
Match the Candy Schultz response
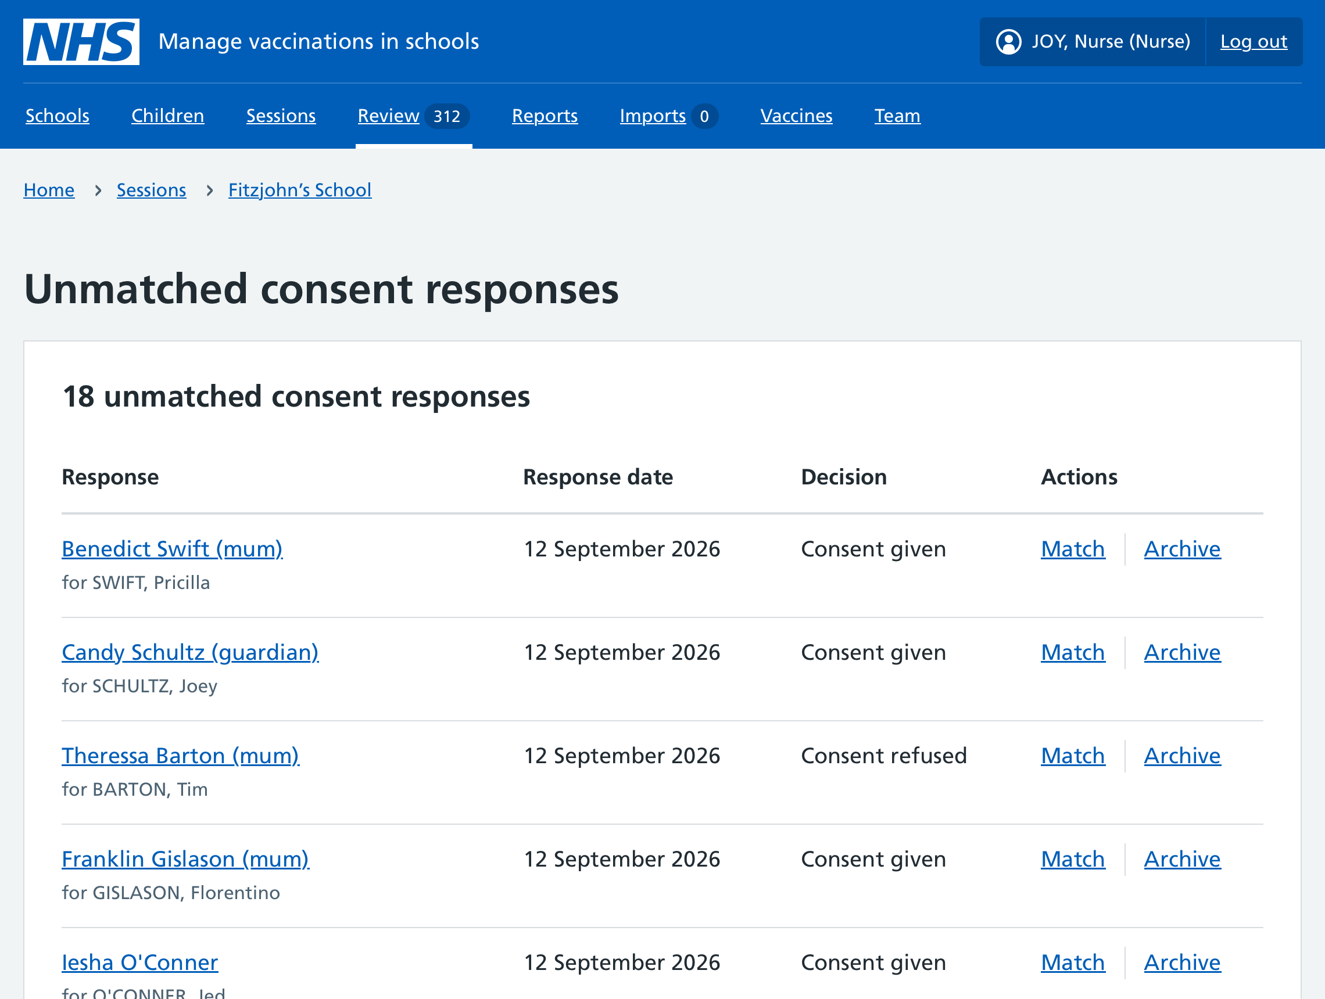pyautogui.click(x=1073, y=652)
